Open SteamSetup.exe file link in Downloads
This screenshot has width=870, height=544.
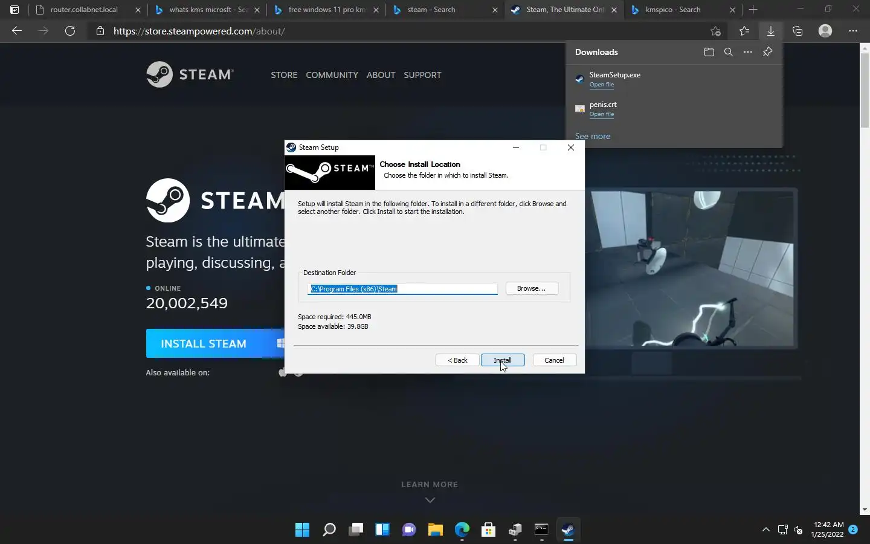[601, 85]
